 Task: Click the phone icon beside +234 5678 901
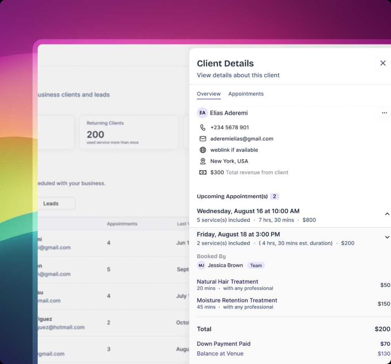tap(203, 128)
